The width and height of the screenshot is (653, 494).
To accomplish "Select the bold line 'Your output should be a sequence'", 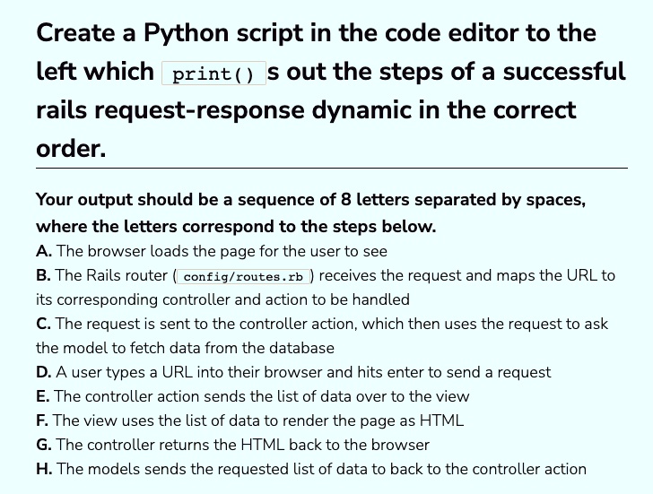I will pos(310,200).
